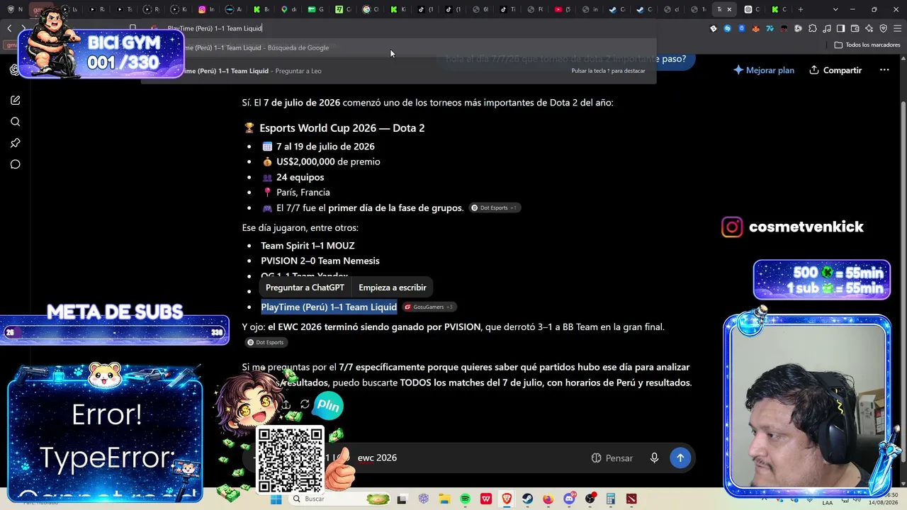Open the extensions puzzle icon

pyautogui.click(x=812, y=28)
